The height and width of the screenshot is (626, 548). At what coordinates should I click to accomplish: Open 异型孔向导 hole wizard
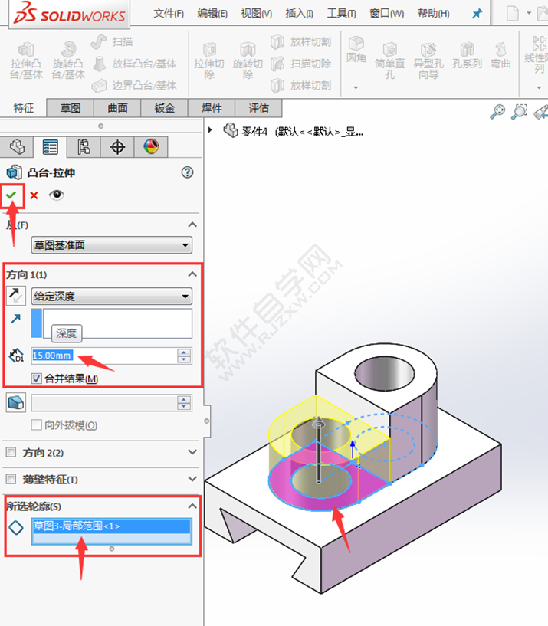[428, 61]
